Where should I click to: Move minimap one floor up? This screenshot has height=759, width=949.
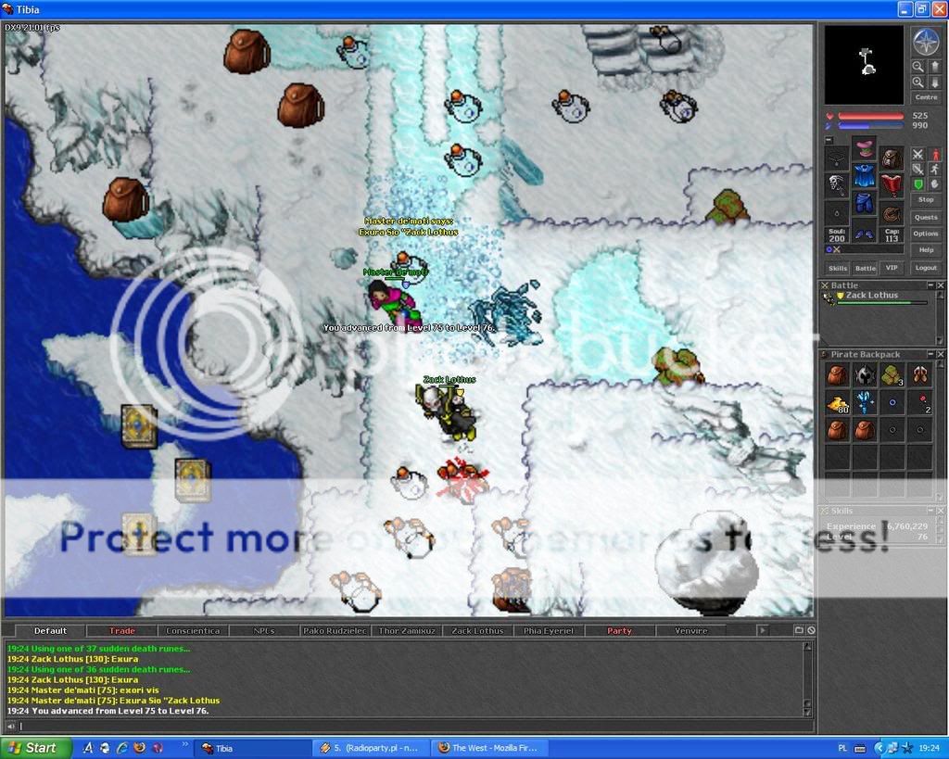[934, 67]
